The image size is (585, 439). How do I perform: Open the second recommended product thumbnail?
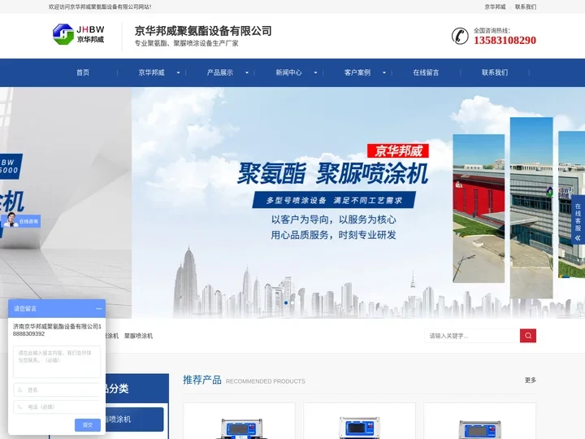pyautogui.click(x=359, y=421)
